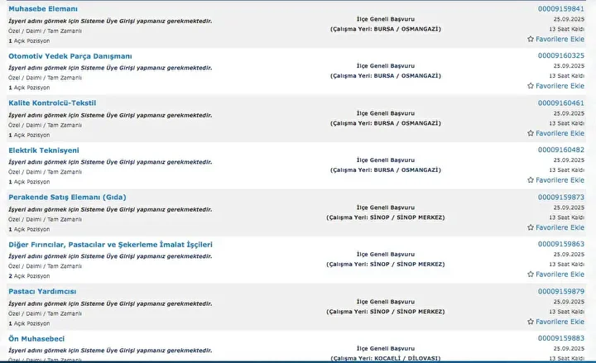
Task: Click the favorite star for Muhasebe Elemanı
Action: (531, 39)
